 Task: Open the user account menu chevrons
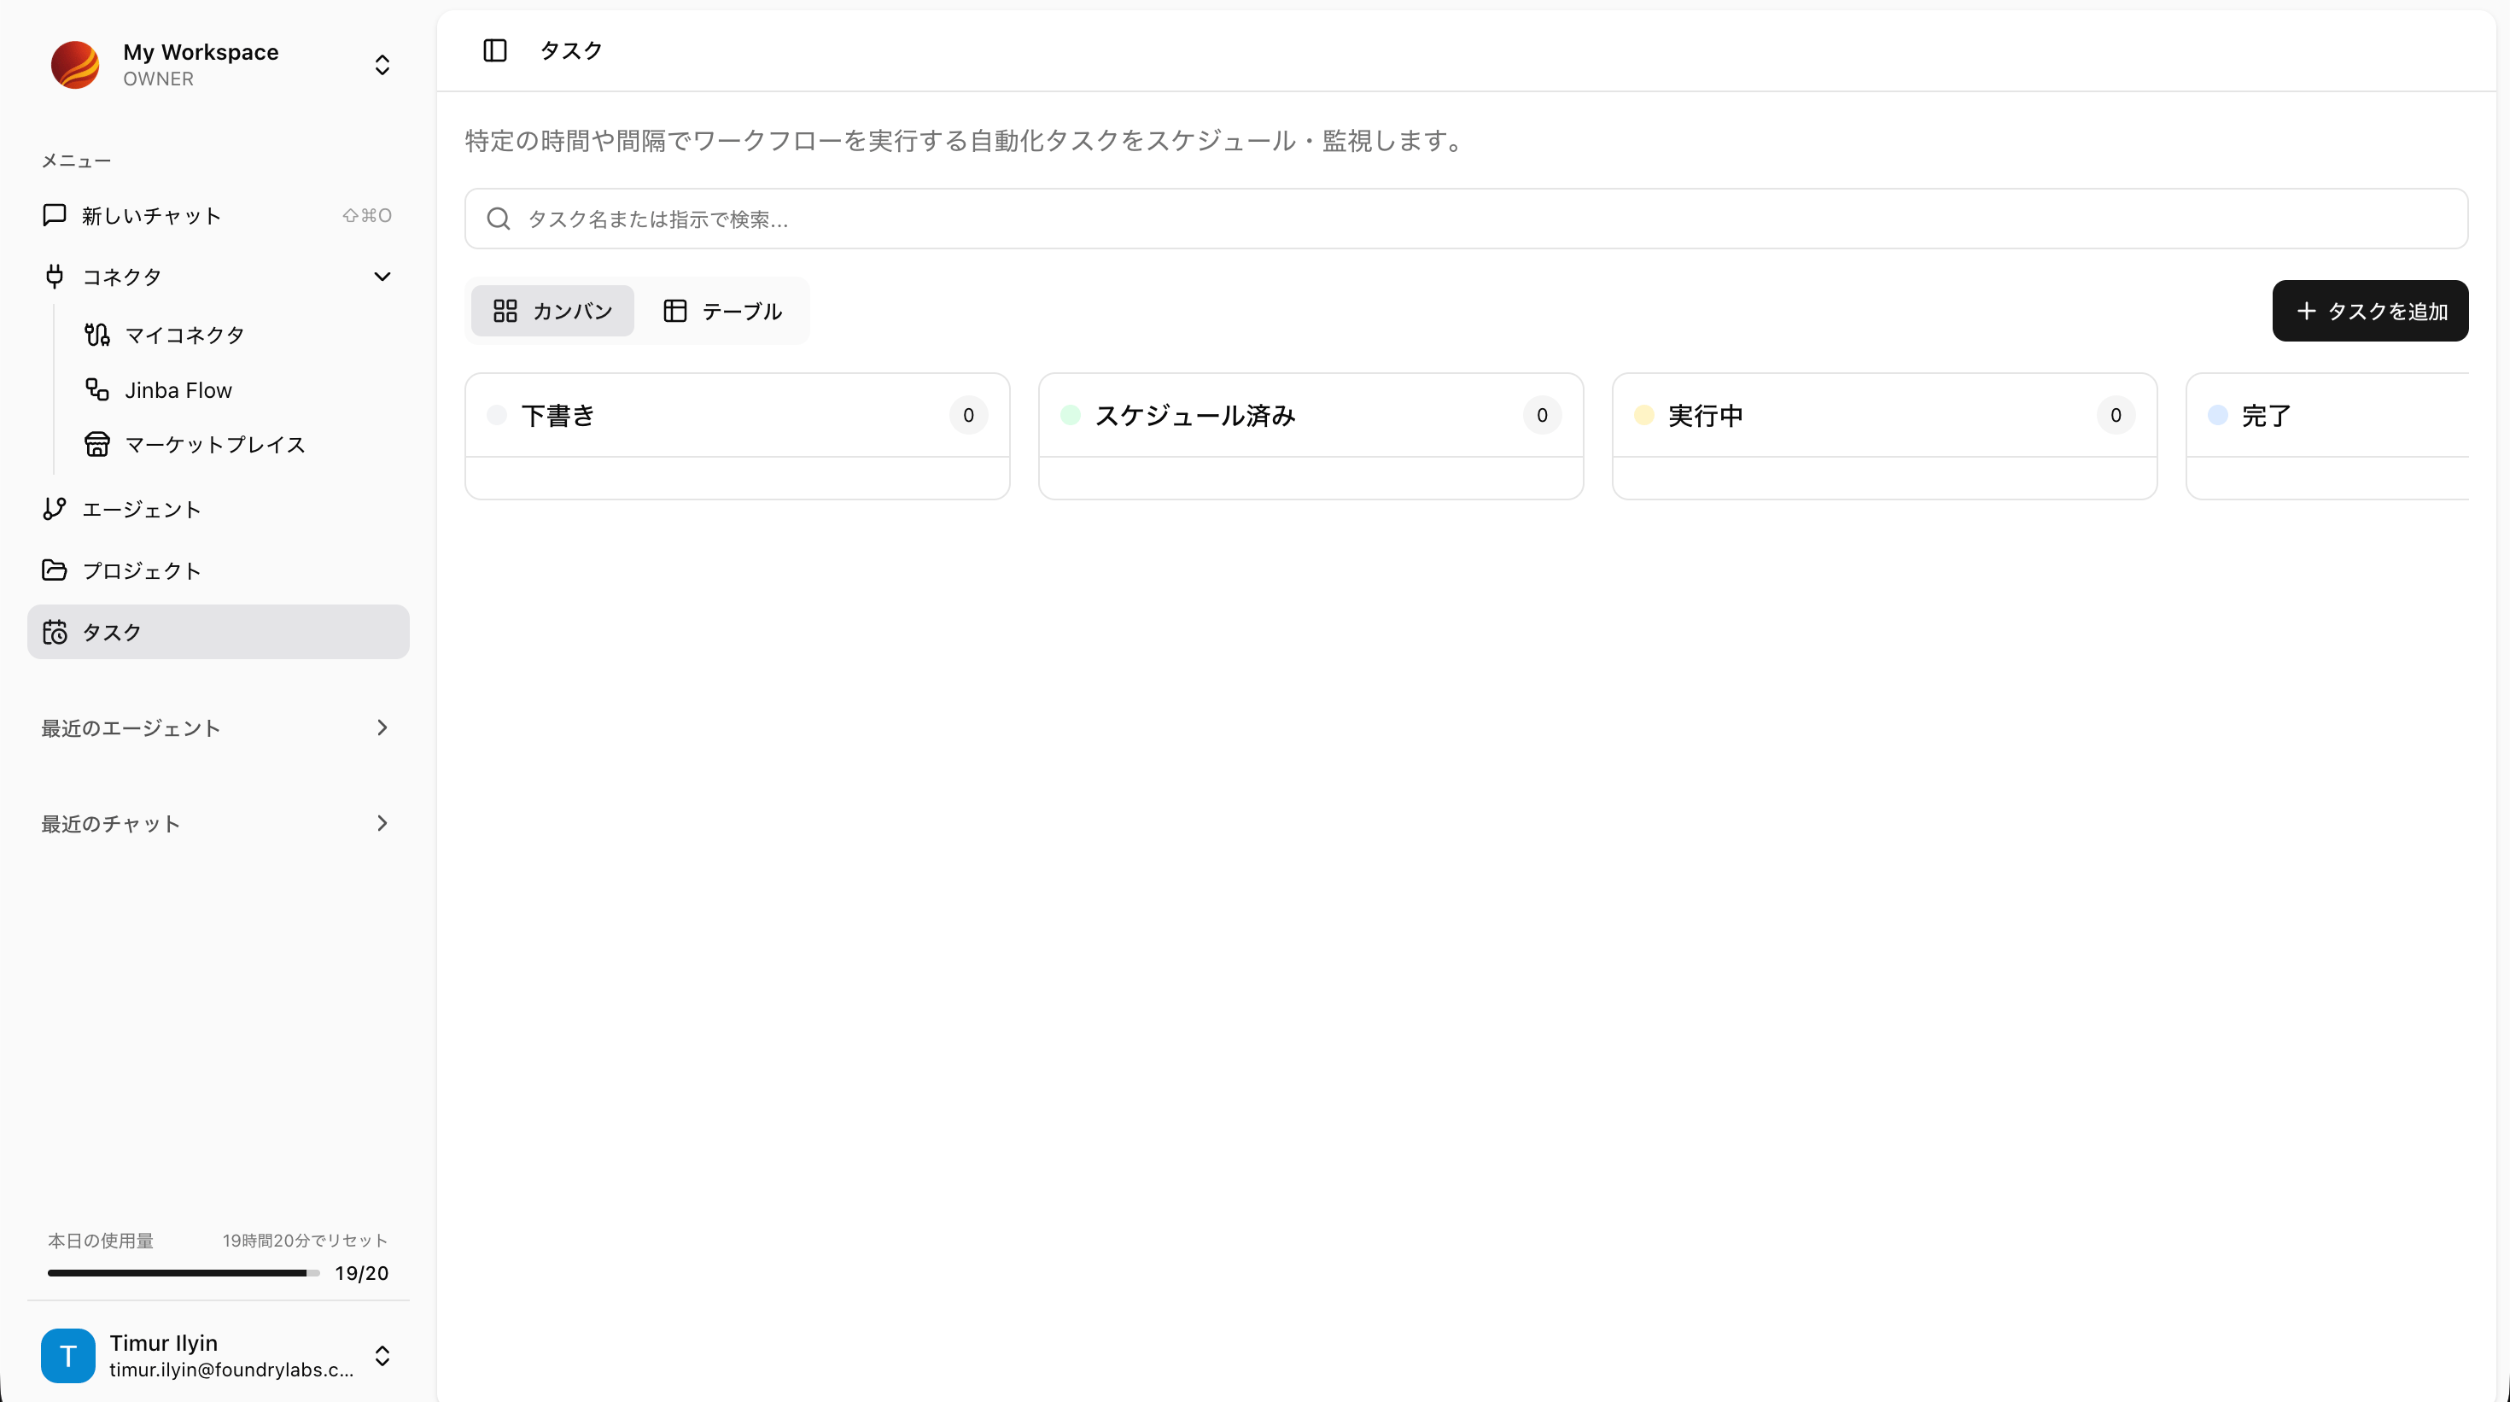382,1355
